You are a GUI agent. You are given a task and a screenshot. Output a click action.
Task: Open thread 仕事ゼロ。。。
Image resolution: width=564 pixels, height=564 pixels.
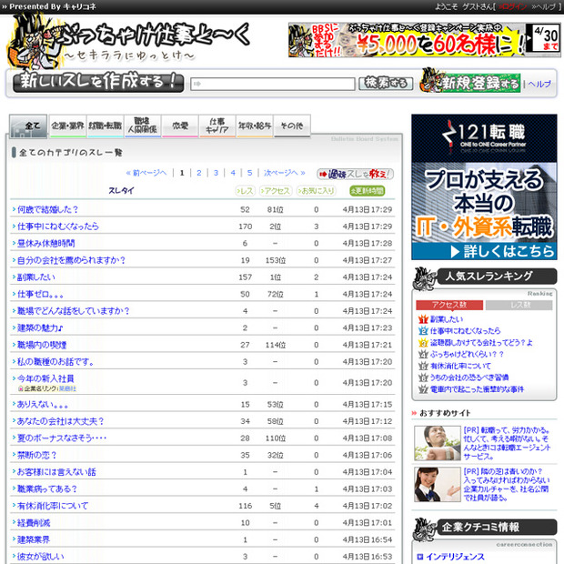tap(40, 294)
